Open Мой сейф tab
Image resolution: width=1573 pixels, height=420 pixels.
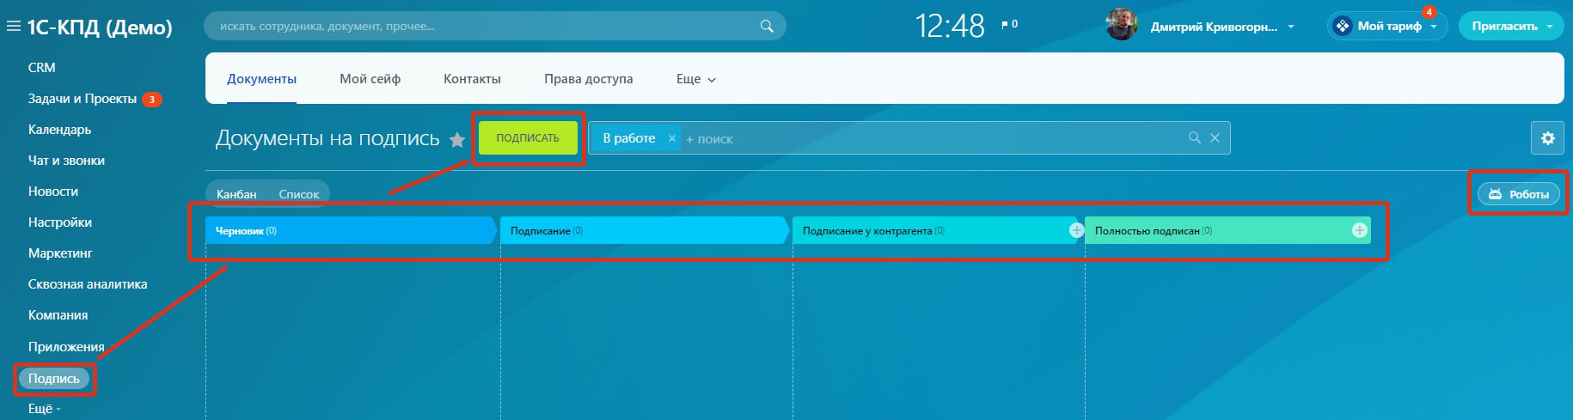[370, 78]
